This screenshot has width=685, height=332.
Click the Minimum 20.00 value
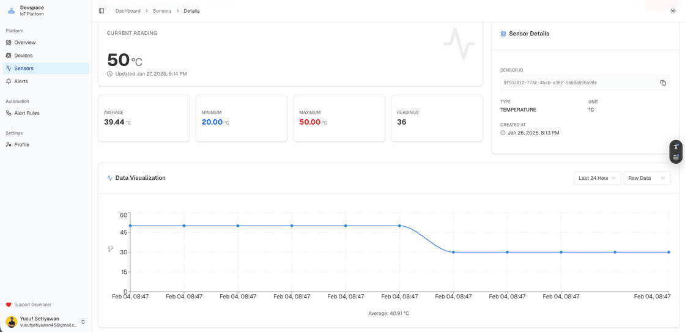pyautogui.click(x=212, y=122)
